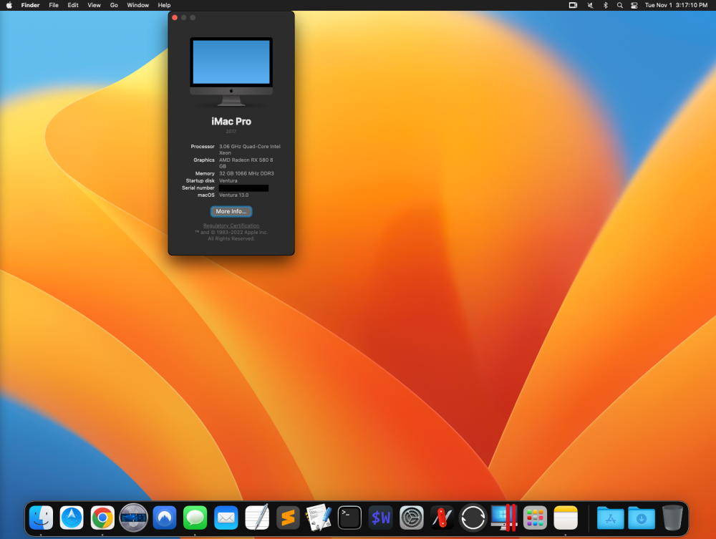Image resolution: width=716 pixels, height=539 pixels.
Task: Open the circular sync arrows app in Dock
Action: pyautogui.click(x=473, y=518)
